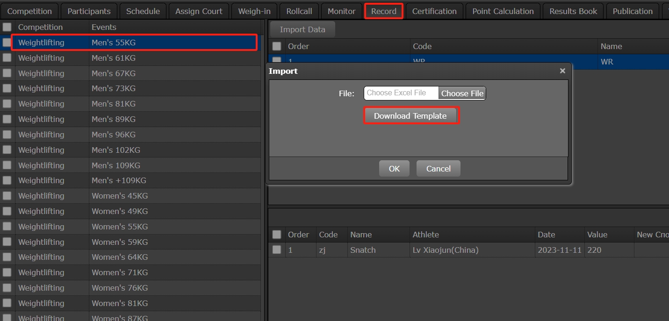Select the Women's 64KG event row
Viewport: 669px width, 321px height.
point(120,257)
